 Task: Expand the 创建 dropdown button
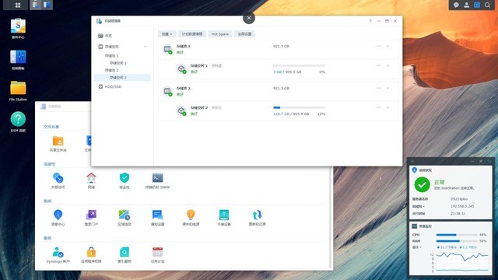click(x=167, y=34)
